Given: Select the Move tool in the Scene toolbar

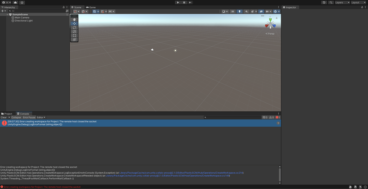Looking at the screenshot, I should 74,23.
